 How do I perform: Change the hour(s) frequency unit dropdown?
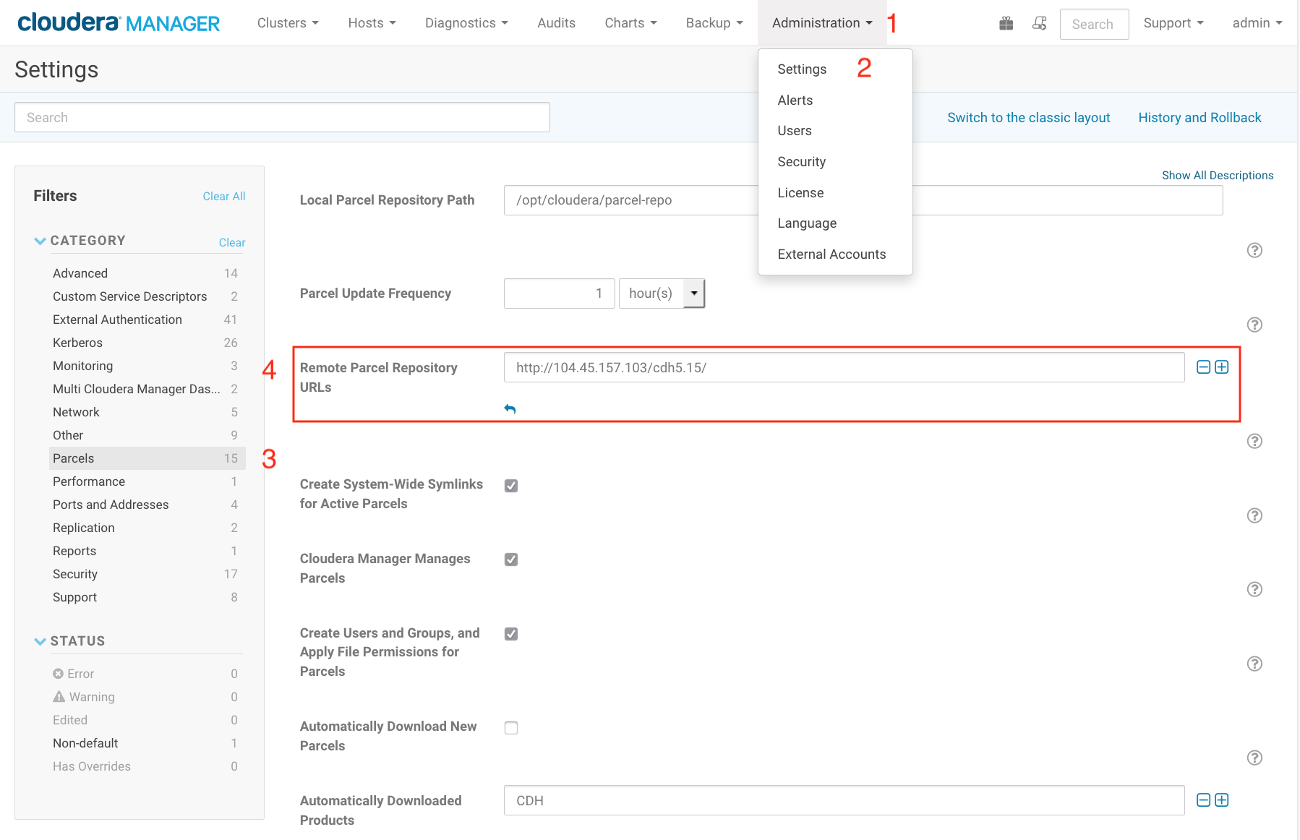pyautogui.click(x=662, y=293)
